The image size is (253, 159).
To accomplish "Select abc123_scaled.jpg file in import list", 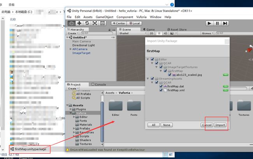I will [189, 75].
